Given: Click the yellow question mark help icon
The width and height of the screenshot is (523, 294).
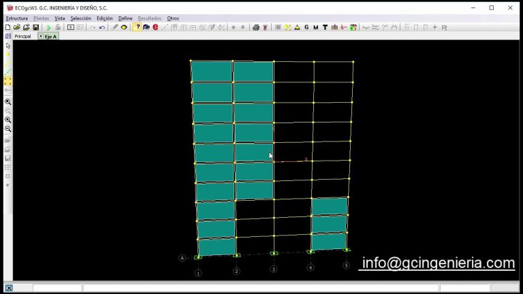Looking at the screenshot, I should coord(138,27).
